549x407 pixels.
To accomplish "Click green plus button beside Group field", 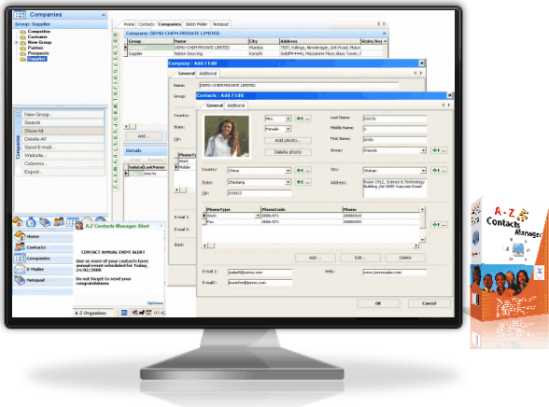I will pos(439,150).
